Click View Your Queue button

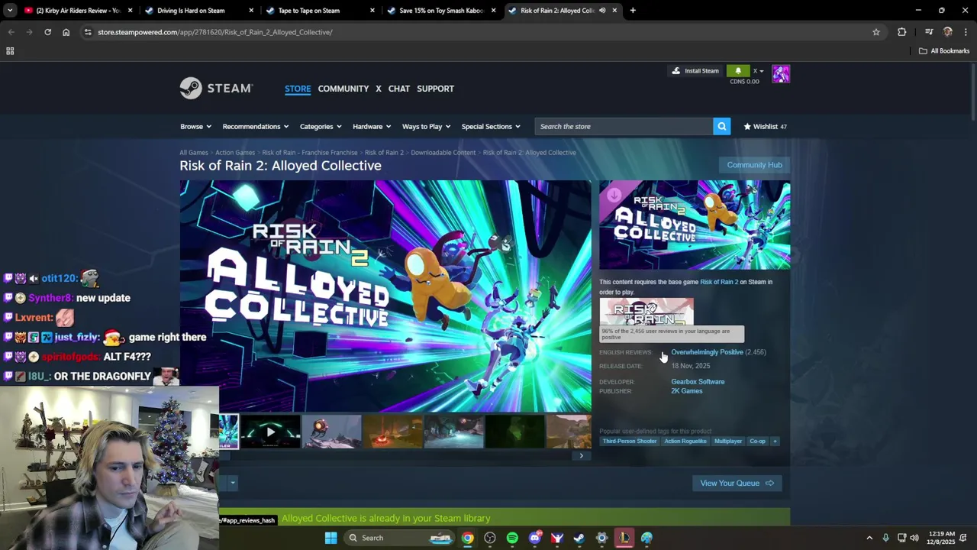click(x=737, y=483)
